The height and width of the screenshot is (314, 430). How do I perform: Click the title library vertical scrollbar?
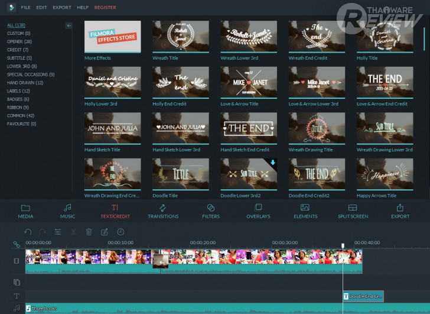(424, 38)
